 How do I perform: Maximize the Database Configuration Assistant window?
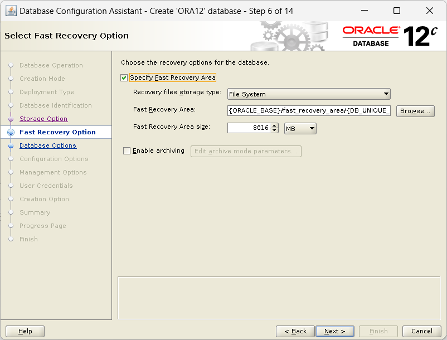click(396, 11)
